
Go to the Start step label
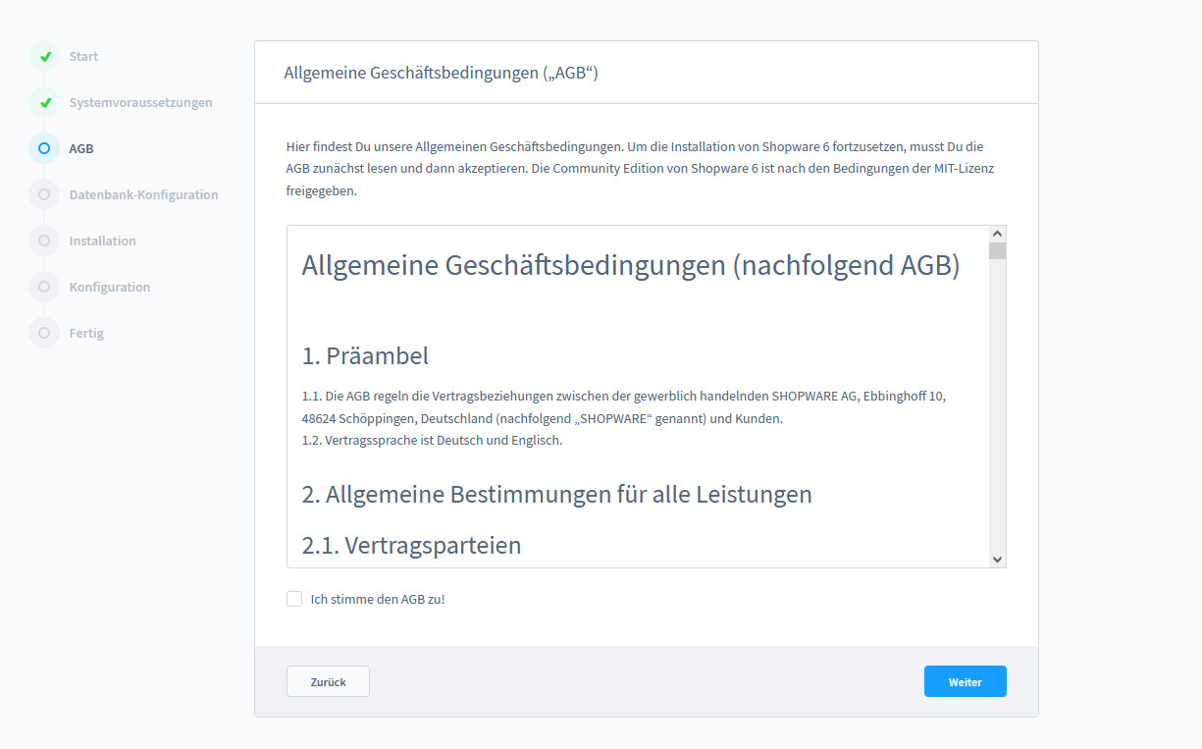[x=83, y=57]
